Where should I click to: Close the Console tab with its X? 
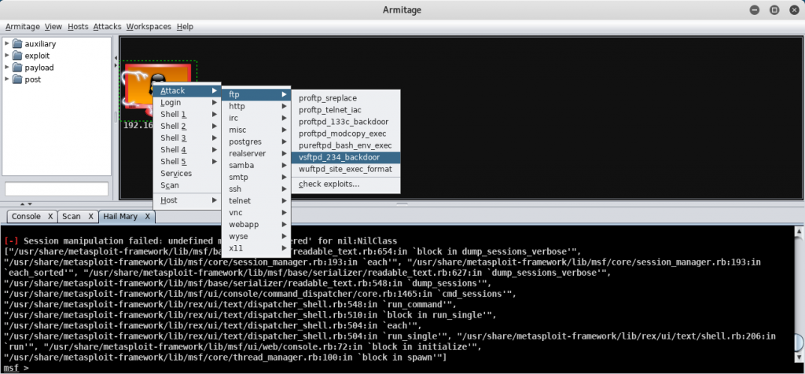pos(50,216)
